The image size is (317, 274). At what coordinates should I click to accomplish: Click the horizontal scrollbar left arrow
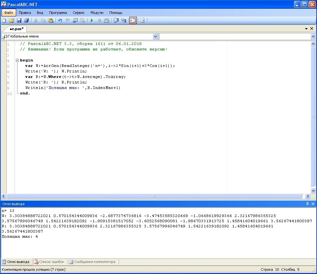pyautogui.click(x=4, y=196)
